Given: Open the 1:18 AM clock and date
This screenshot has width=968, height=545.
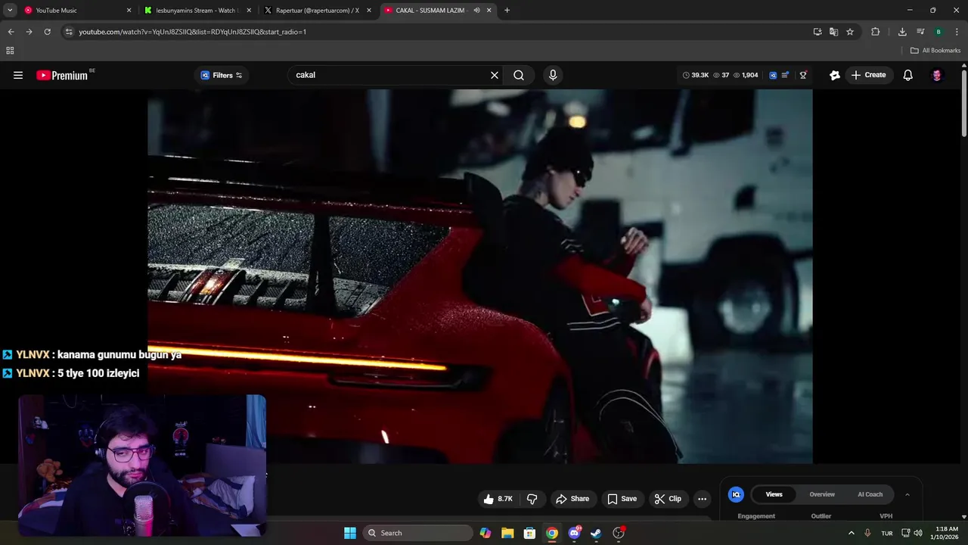Looking at the screenshot, I should click(x=946, y=533).
